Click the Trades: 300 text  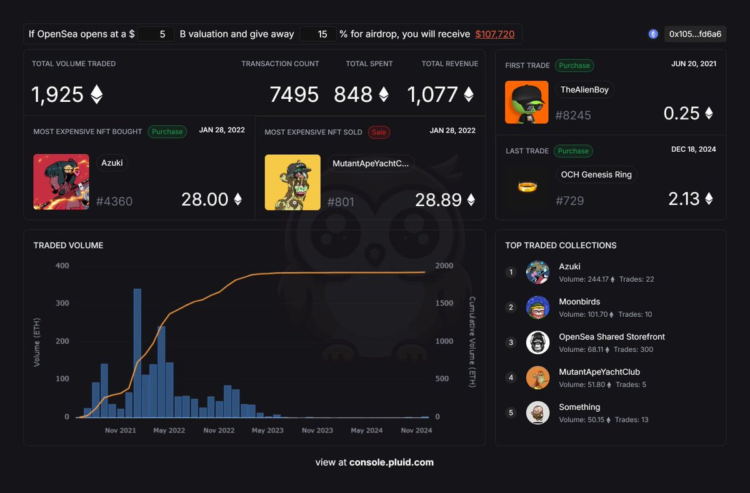[x=633, y=349]
